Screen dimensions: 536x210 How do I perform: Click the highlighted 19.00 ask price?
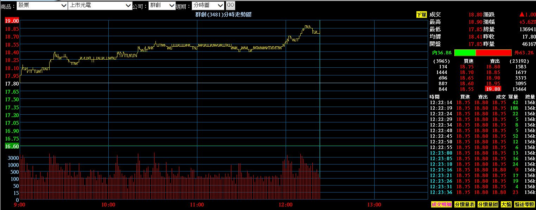point(493,89)
